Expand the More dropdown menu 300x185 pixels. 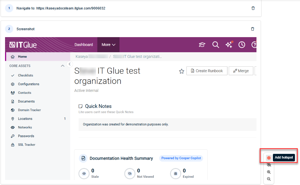[x=109, y=45]
